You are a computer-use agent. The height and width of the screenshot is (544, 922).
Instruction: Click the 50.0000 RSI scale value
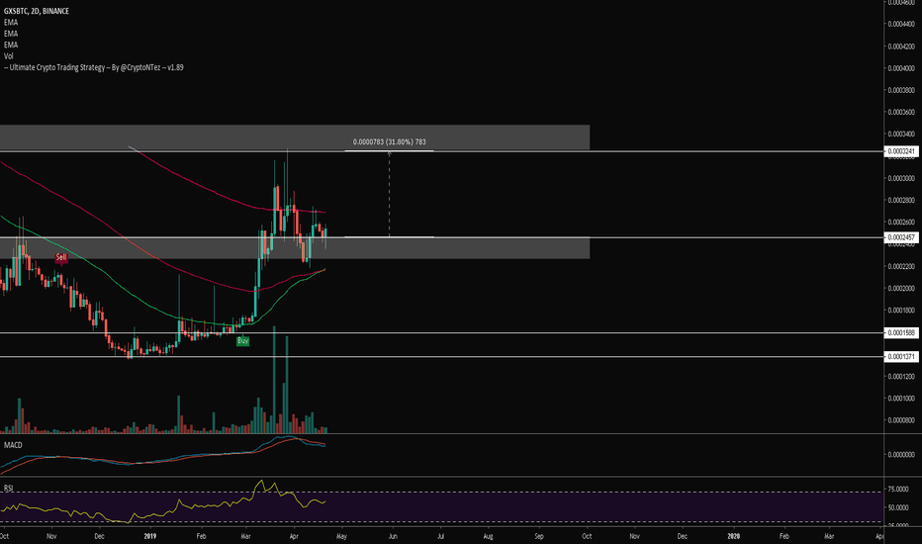[898, 507]
